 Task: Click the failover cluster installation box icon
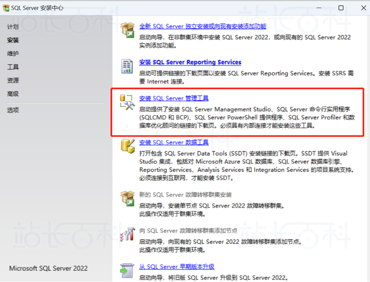point(128,199)
